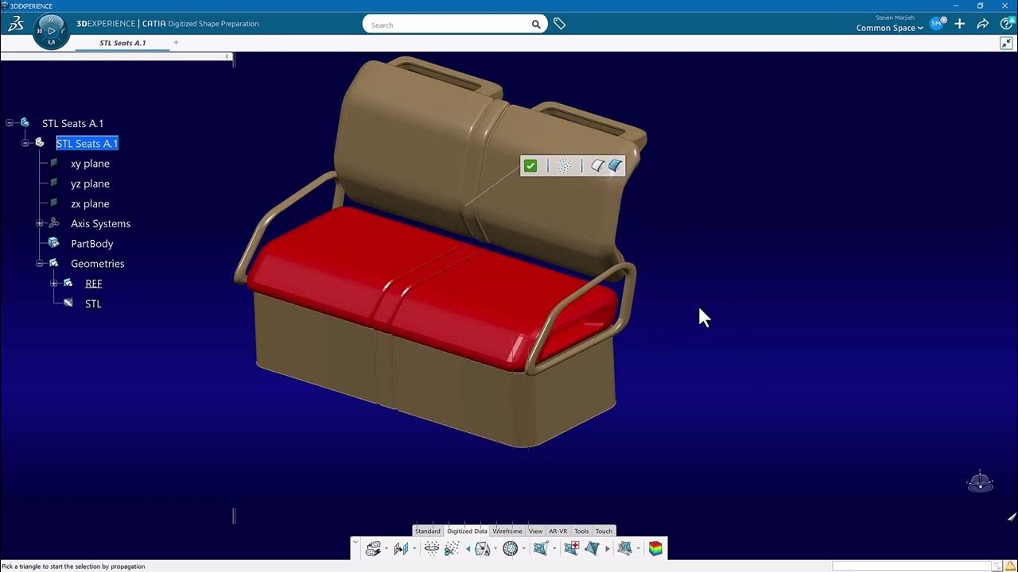
Task: Click the search magnifier icon
Action: 536,25
